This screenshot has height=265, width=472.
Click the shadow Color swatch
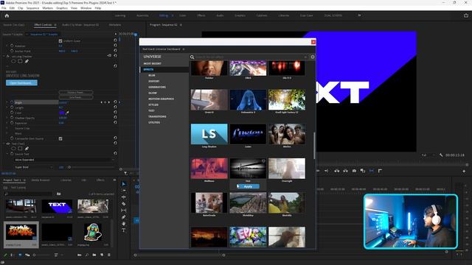click(62, 113)
